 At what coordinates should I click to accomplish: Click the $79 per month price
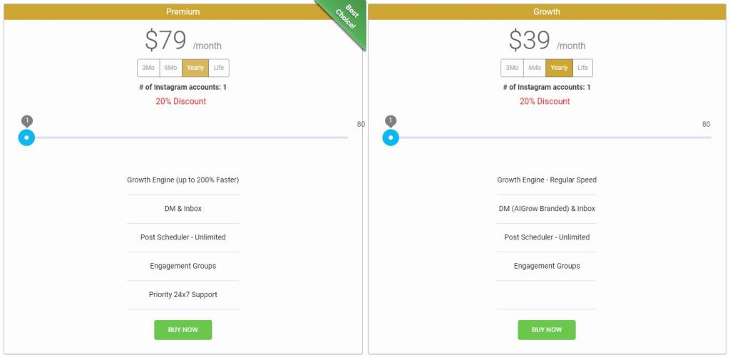[183, 41]
